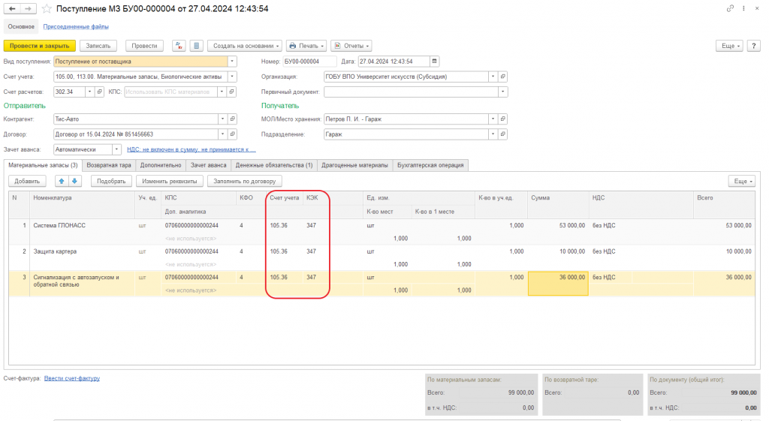Expand the Вид поступления dropdown
Image resolution: width=769 pixels, height=421 pixels.
point(232,62)
